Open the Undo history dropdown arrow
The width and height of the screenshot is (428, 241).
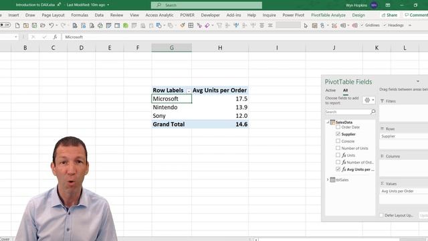coord(56,25)
